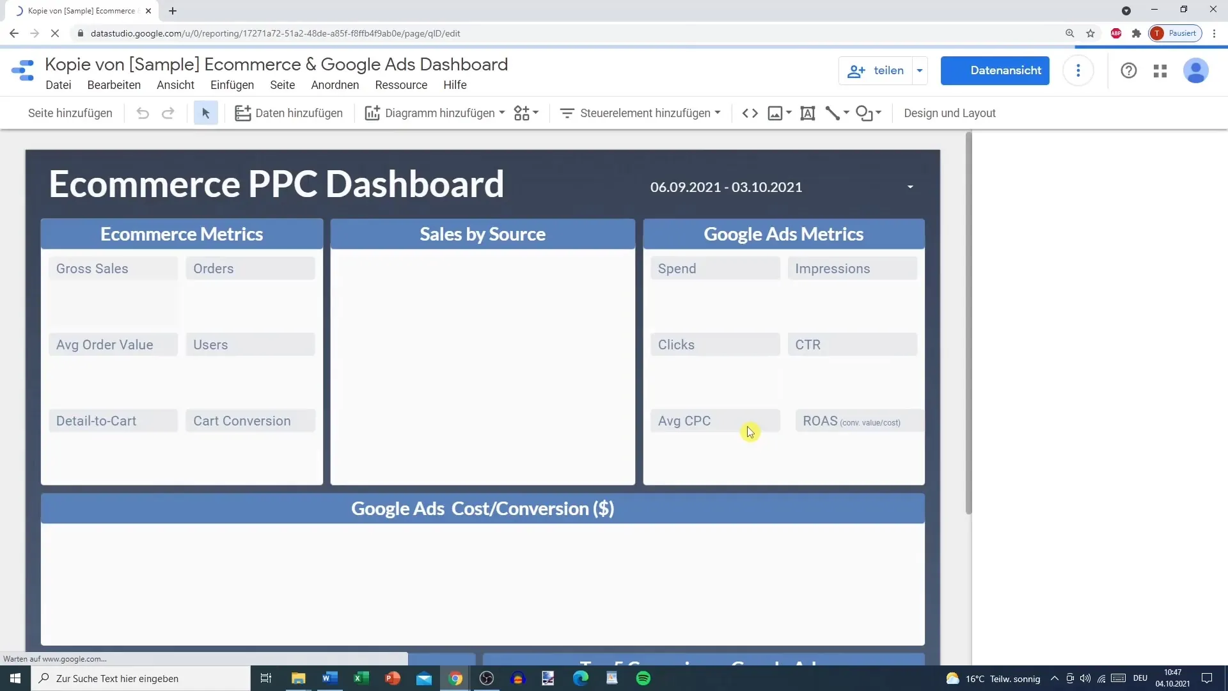
Task: Select the shape tool
Action: [864, 113]
